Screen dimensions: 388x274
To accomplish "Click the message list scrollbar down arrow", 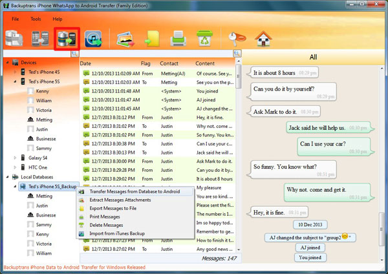I will (x=239, y=249).
